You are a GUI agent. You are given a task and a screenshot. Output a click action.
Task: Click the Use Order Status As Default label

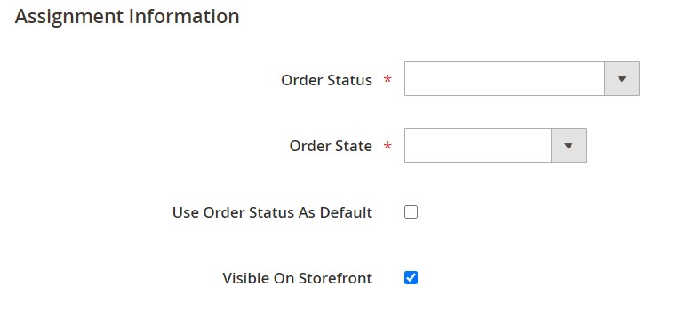(272, 212)
